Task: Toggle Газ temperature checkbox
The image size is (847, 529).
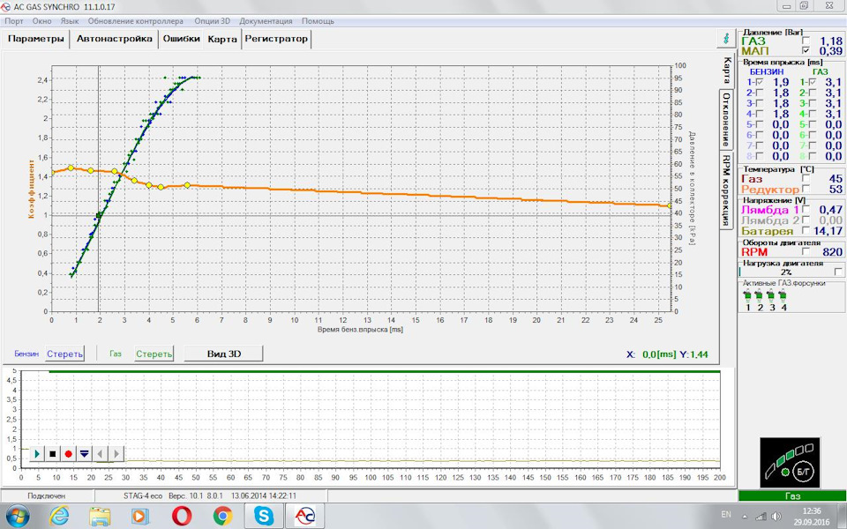Action: [806, 178]
